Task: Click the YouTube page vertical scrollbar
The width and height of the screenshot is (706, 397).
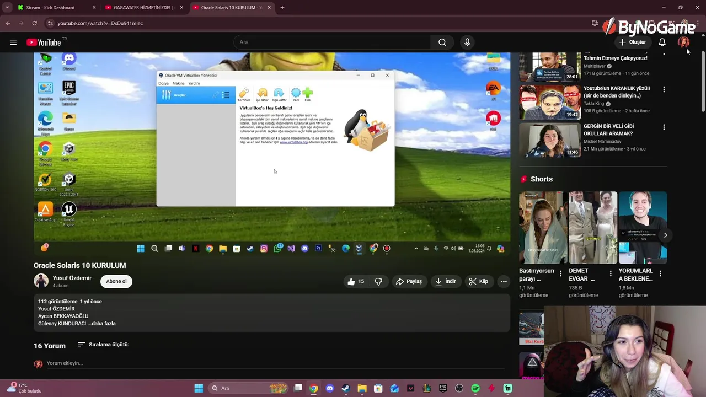Action: pos(702,83)
